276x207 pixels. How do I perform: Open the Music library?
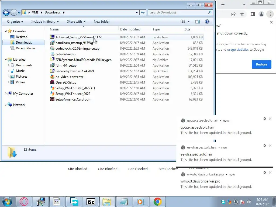coord(20,71)
